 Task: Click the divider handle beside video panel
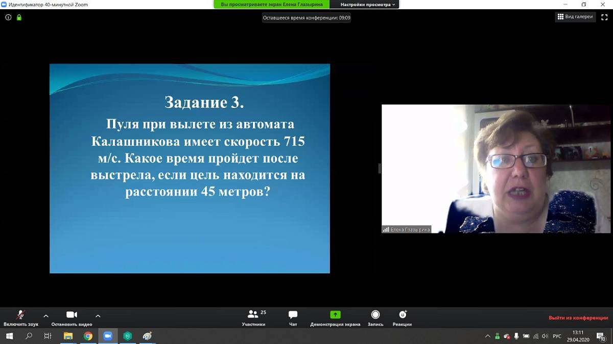click(379, 168)
